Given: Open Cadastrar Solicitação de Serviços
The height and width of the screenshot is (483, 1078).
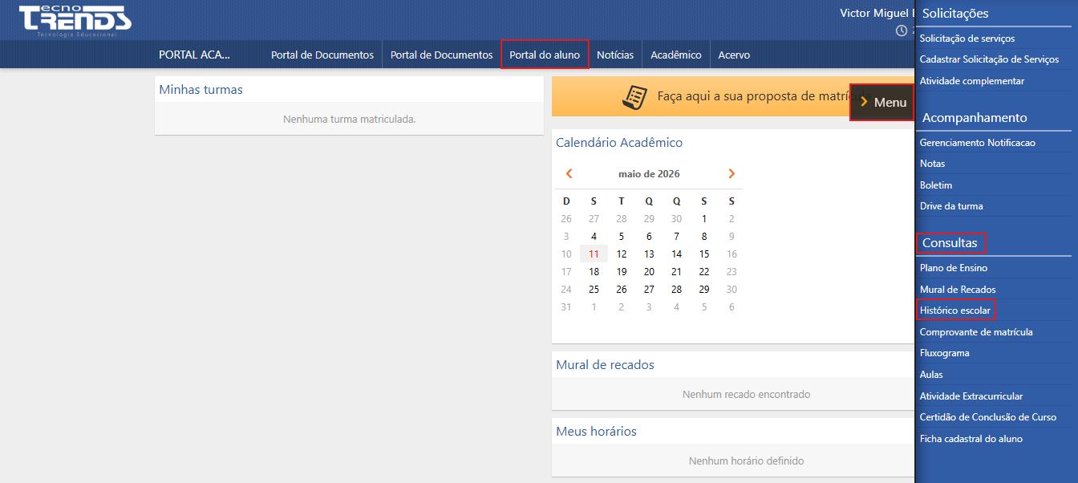Looking at the screenshot, I should pyautogui.click(x=989, y=59).
